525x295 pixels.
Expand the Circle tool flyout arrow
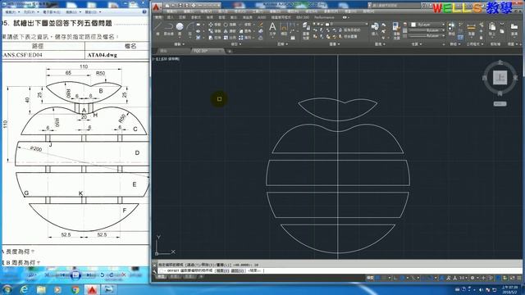coord(180,37)
